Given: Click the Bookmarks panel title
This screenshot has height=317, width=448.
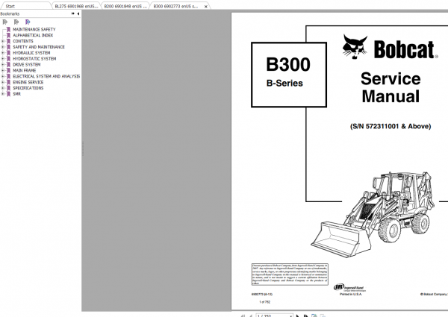Looking at the screenshot, I should tap(10, 13).
